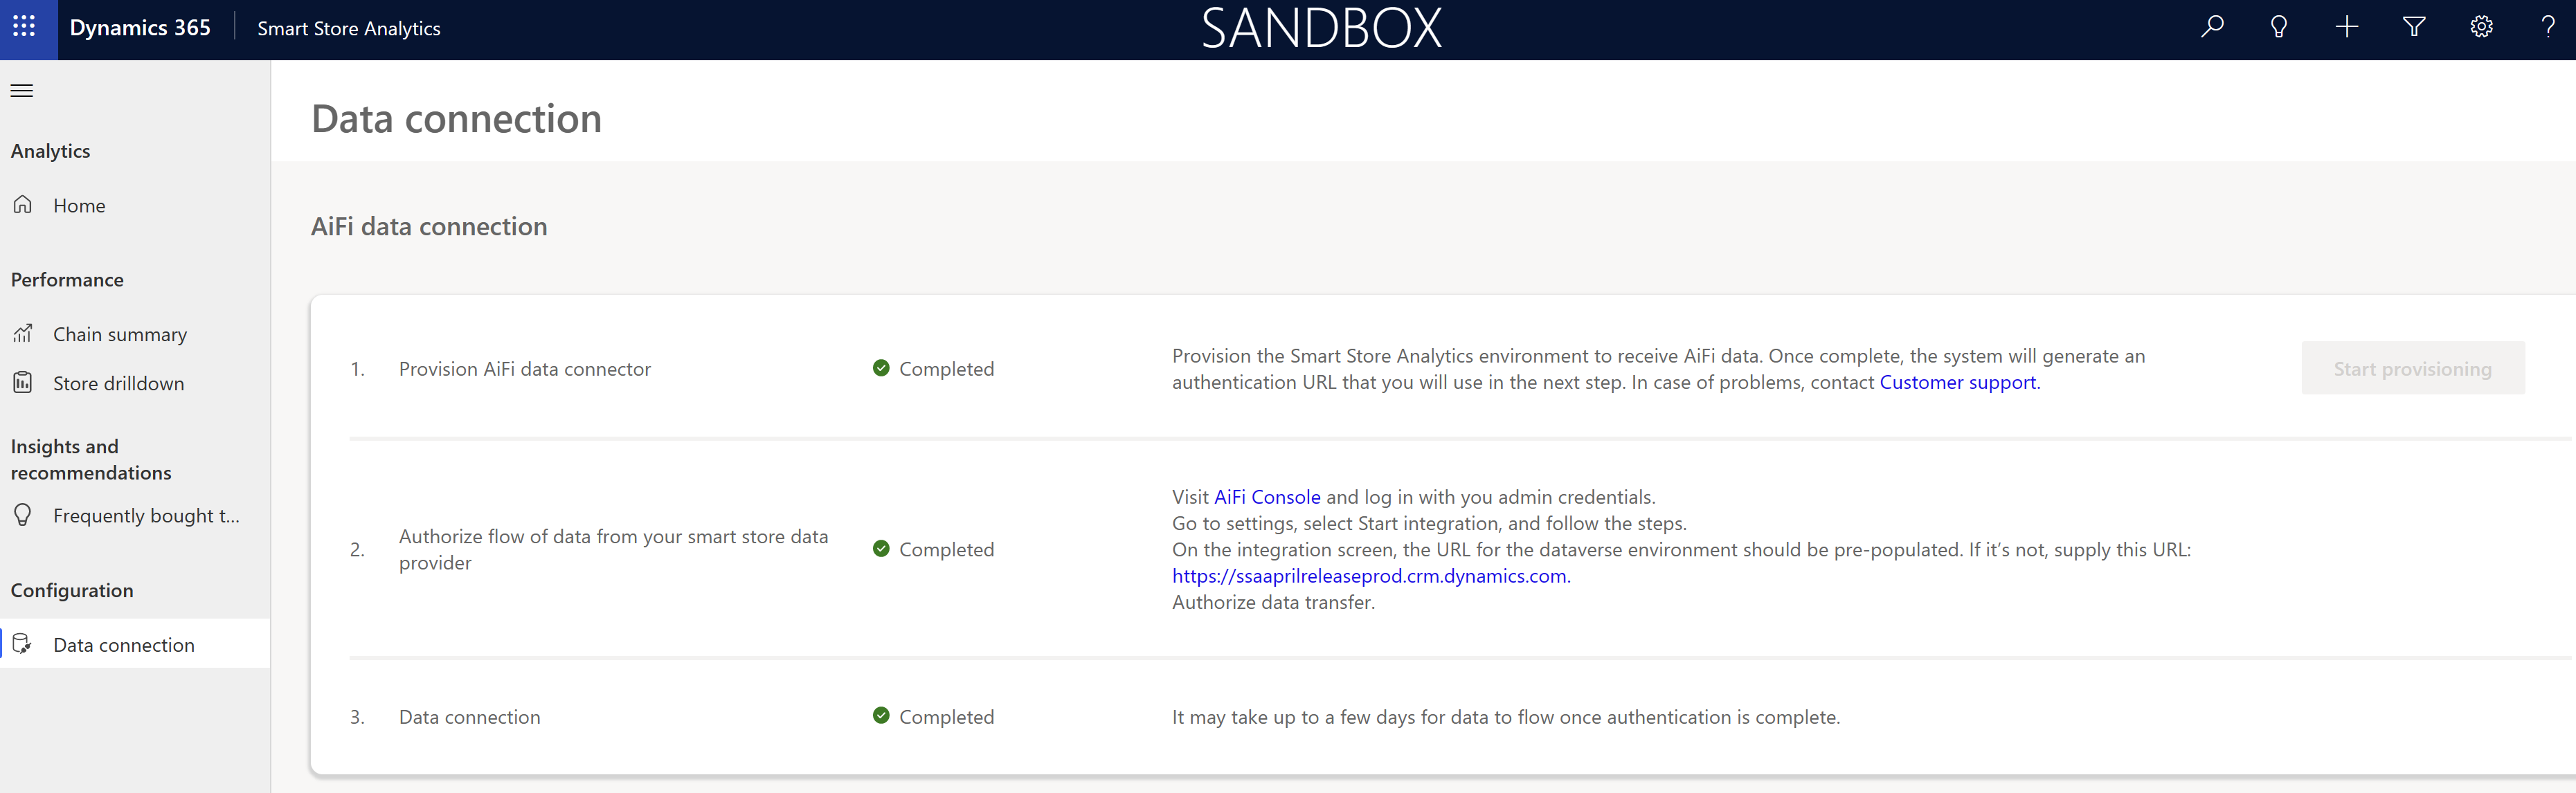The width and height of the screenshot is (2576, 793).
Task: Expand the Performance sidebar section
Action: [x=67, y=279]
